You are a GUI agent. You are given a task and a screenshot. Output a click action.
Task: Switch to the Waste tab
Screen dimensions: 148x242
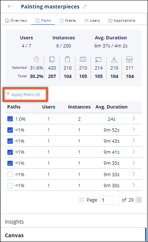click(x=68, y=20)
